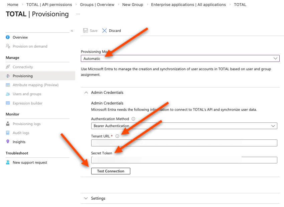Expand the Settings section
Viewport: 284px width, 207px height.
(86, 198)
